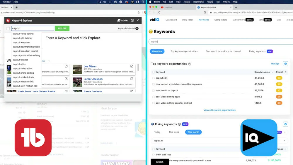
Task: Click the vidIQ logo
Action: 154,20
